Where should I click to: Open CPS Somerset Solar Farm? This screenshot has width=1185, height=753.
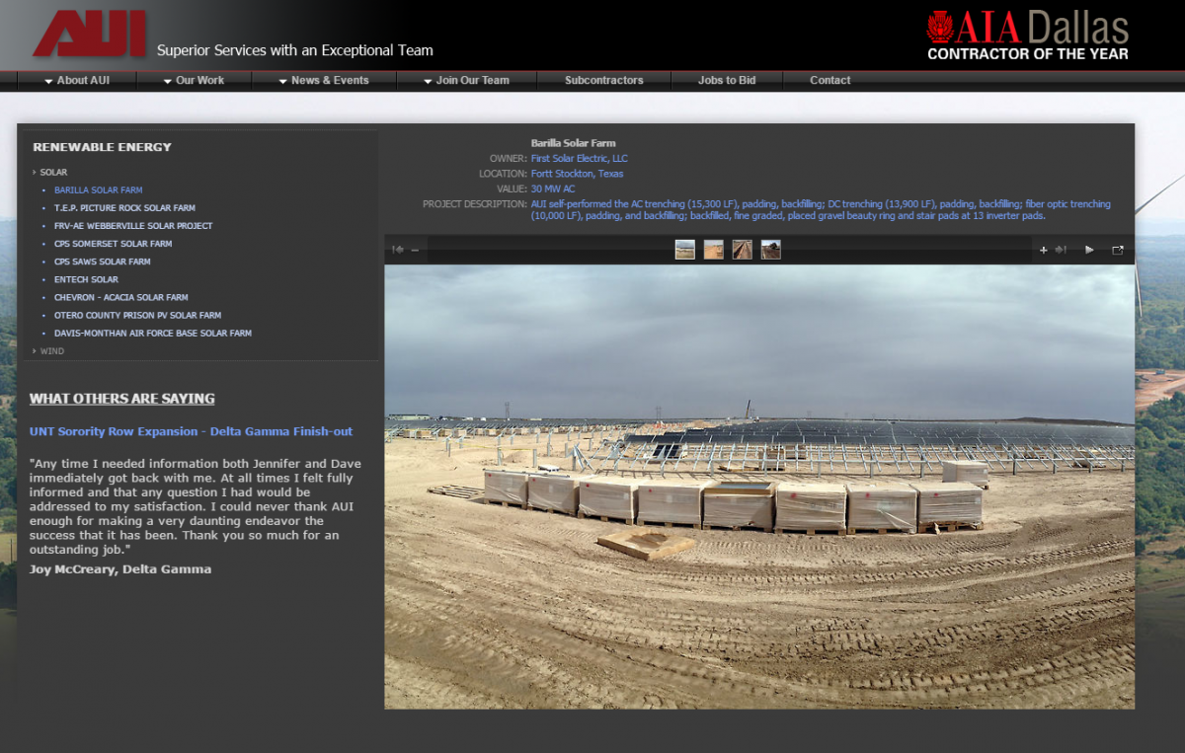click(113, 244)
